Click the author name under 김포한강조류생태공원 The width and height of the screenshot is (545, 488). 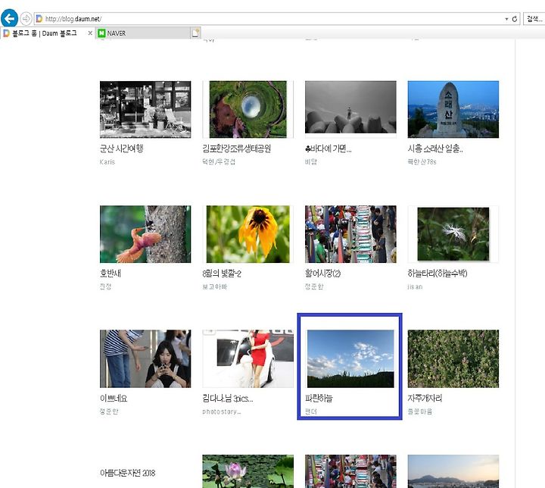point(219,162)
